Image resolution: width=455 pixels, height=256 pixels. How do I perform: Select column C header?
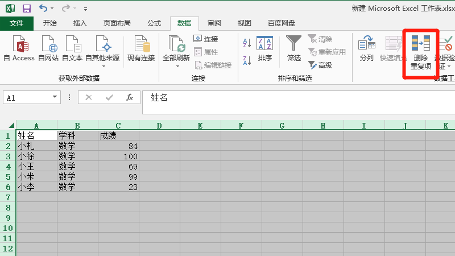point(118,126)
